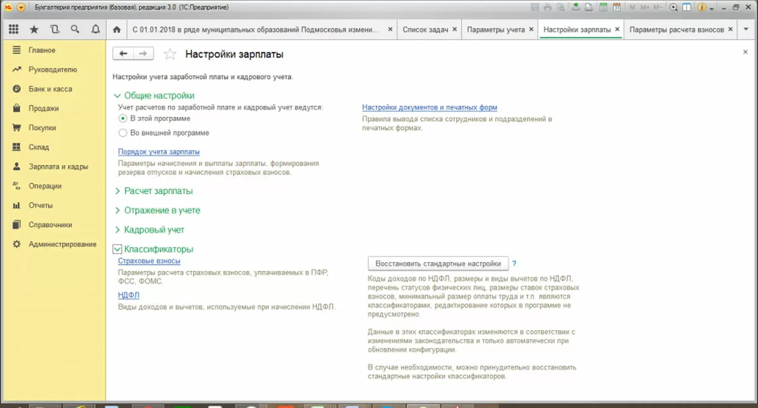Switch to 'Параметры учета' tab
The width and height of the screenshot is (758, 408).
click(x=496, y=30)
